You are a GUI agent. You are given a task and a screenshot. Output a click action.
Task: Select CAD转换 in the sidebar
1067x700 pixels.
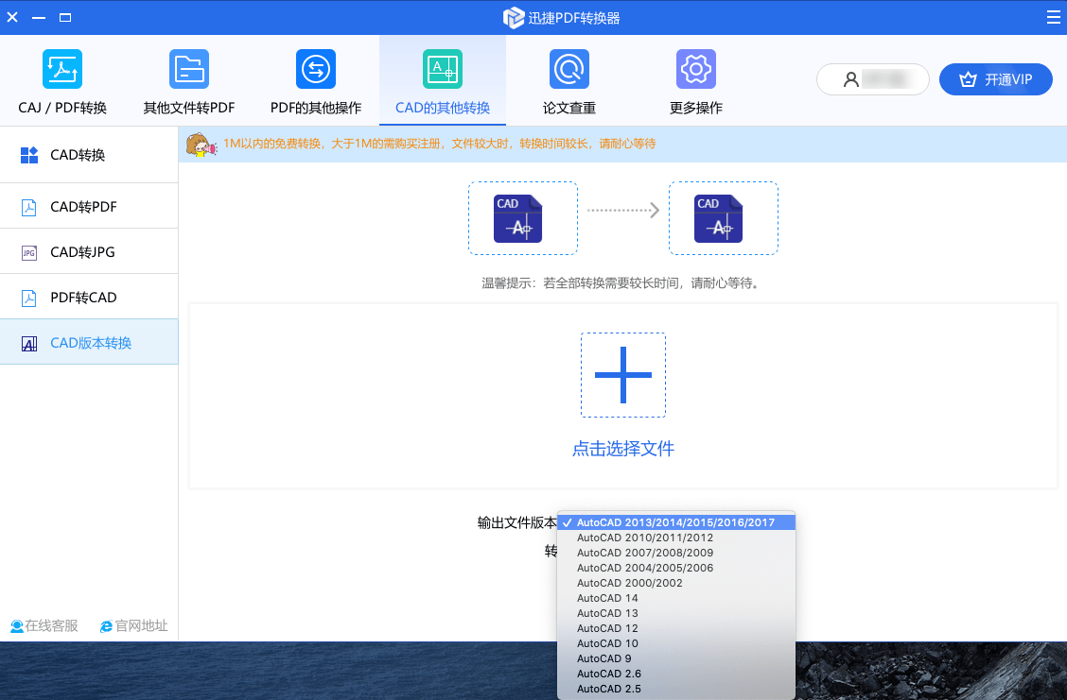pyautogui.click(x=89, y=155)
